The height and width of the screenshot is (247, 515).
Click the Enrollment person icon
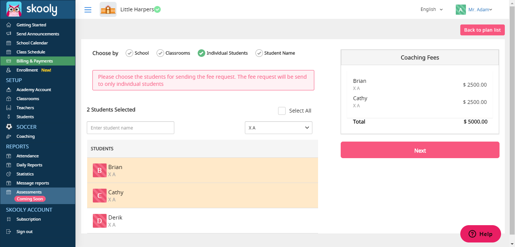(x=9, y=70)
